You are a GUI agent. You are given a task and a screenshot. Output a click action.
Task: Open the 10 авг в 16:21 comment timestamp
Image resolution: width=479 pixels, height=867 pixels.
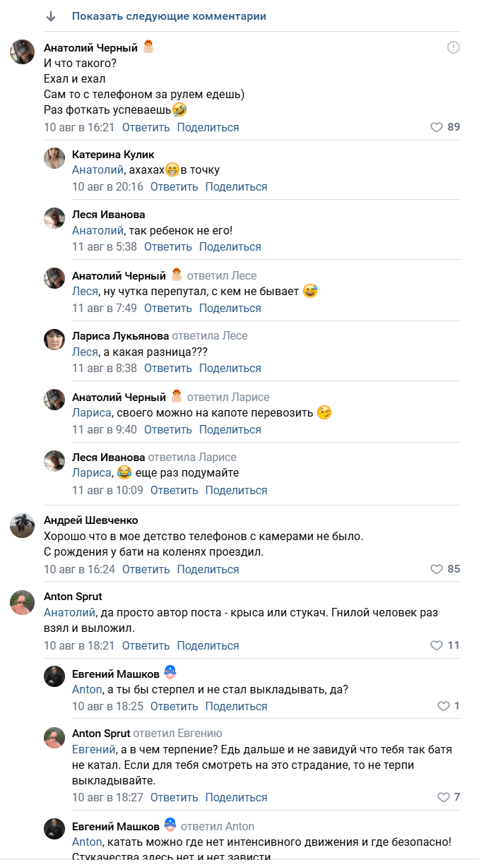79,127
